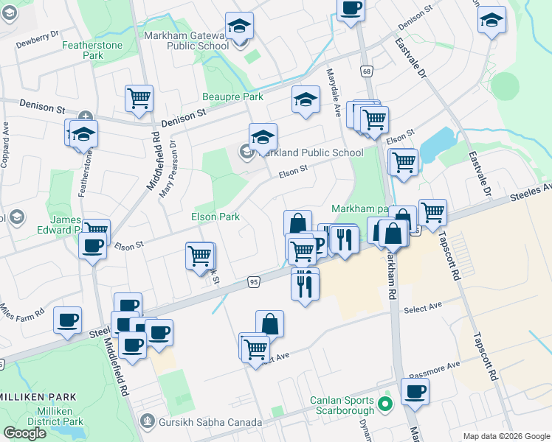
Task: Click the Featherstone Park label
Action: pyautogui.click(x=92, y=50)
